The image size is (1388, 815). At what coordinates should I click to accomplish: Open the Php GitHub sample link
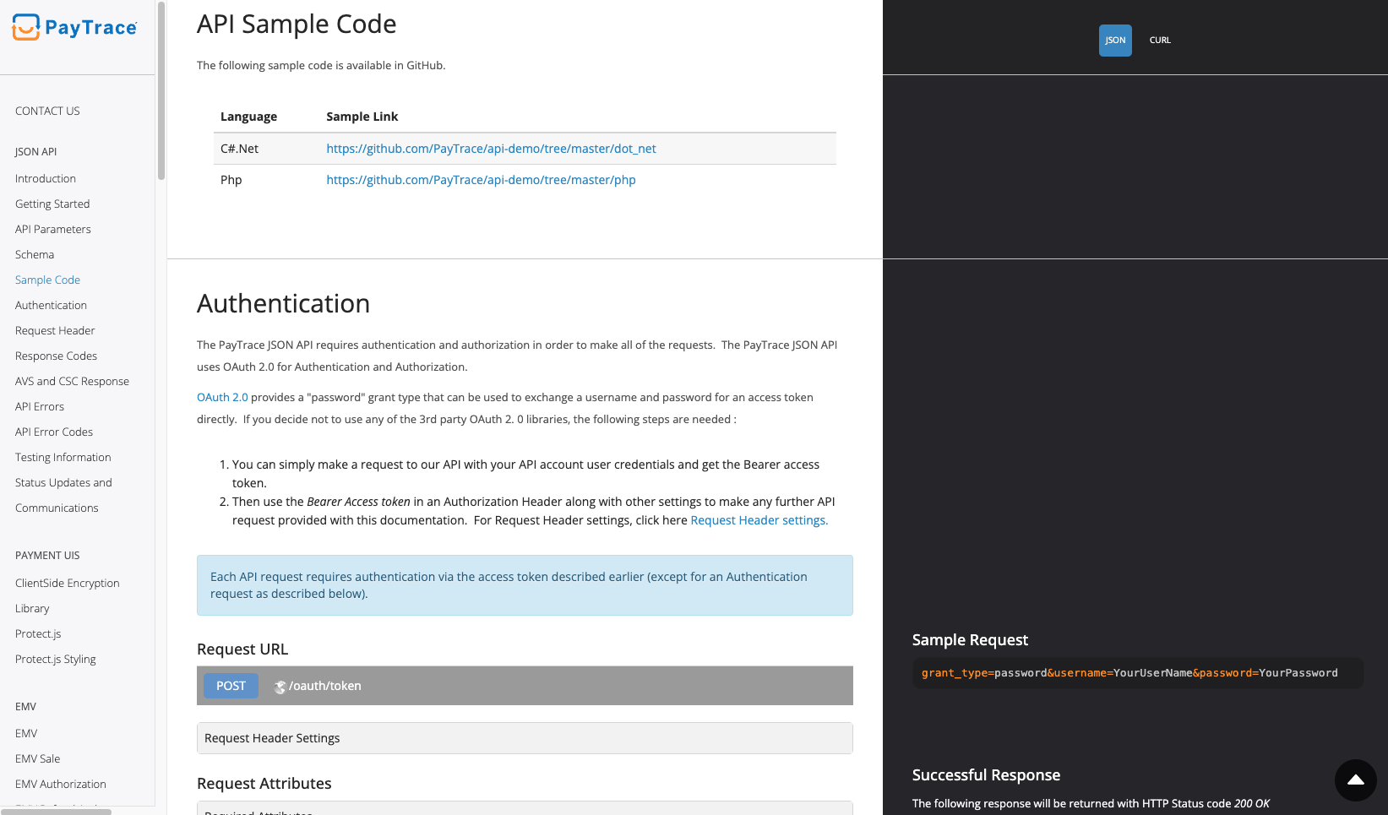coord(481,179)
